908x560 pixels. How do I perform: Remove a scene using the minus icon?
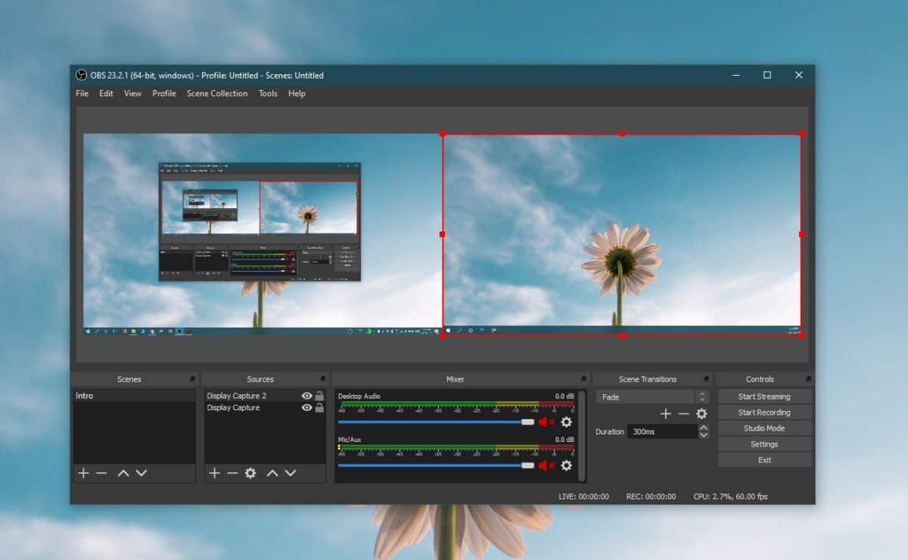pyautogui.click(x=100, y=473)
